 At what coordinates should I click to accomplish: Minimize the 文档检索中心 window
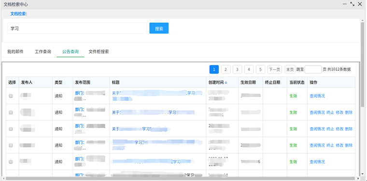[345, 4]
